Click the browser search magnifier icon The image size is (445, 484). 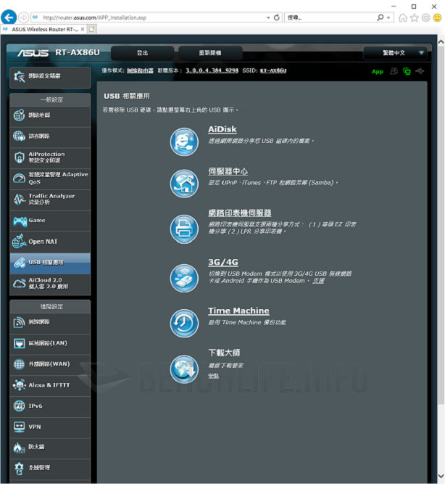tap(380, 17)
